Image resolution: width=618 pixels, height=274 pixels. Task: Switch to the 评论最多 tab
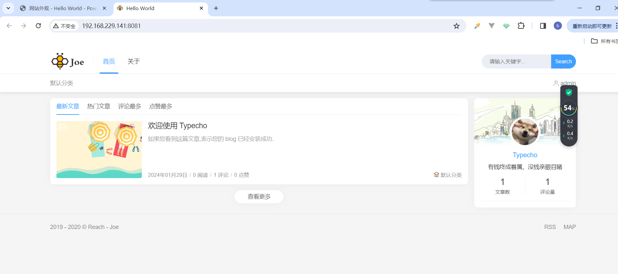129,106
